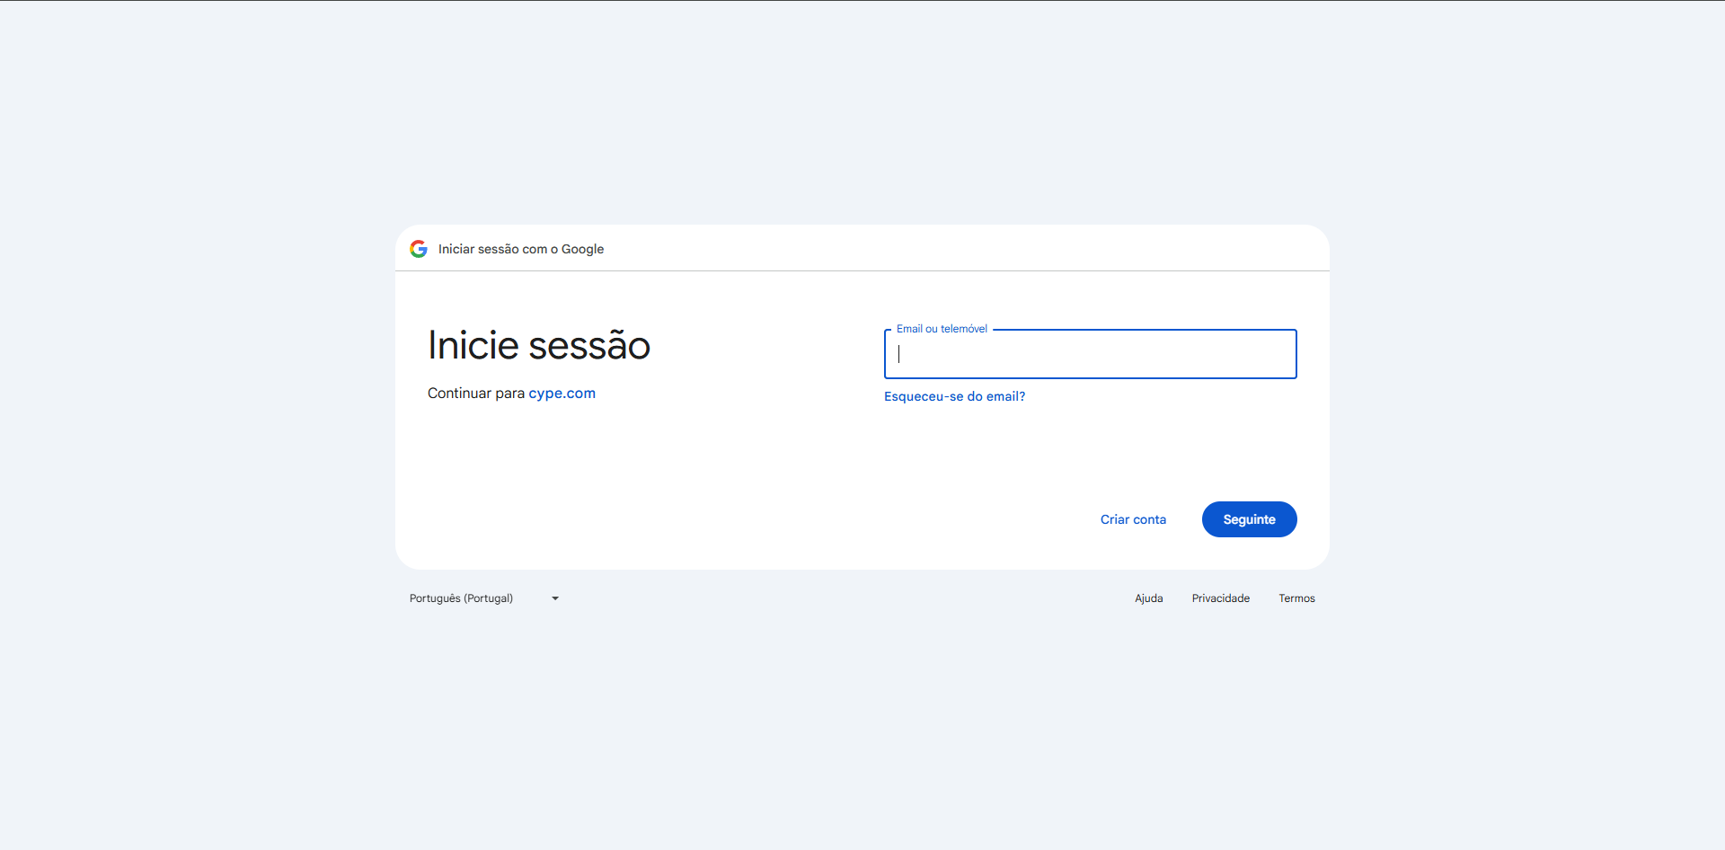The width and height of the screenshot is (1725, 850).
Task: Focus the 'Email ou telemóvel' input field
Action: coord(1090,354)
